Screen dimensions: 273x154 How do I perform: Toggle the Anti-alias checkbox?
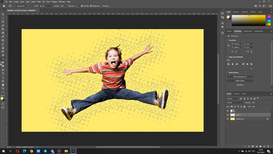coord(82,6)
